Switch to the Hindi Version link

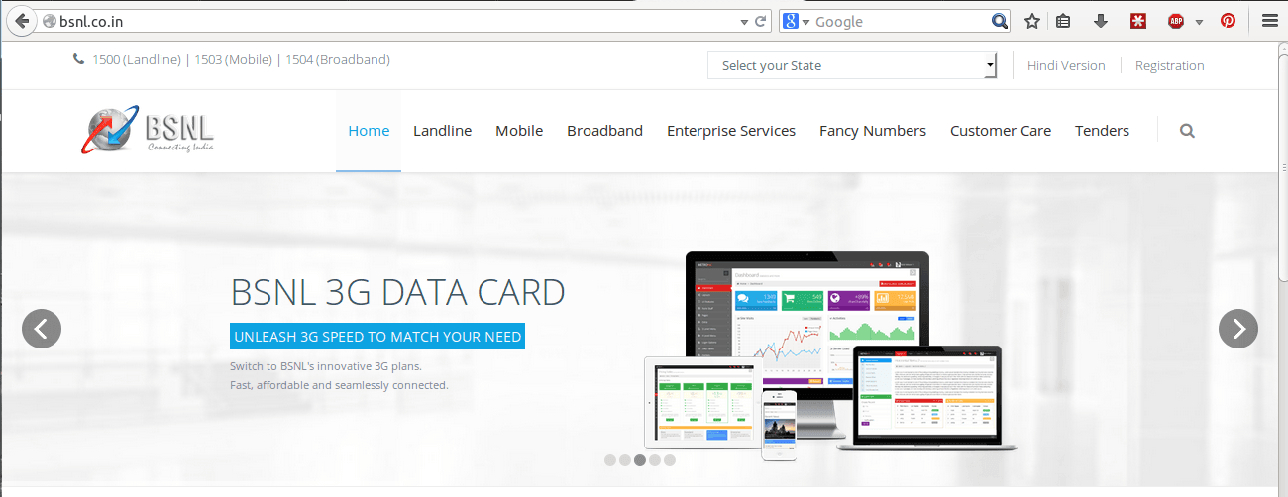point(1066,65)
